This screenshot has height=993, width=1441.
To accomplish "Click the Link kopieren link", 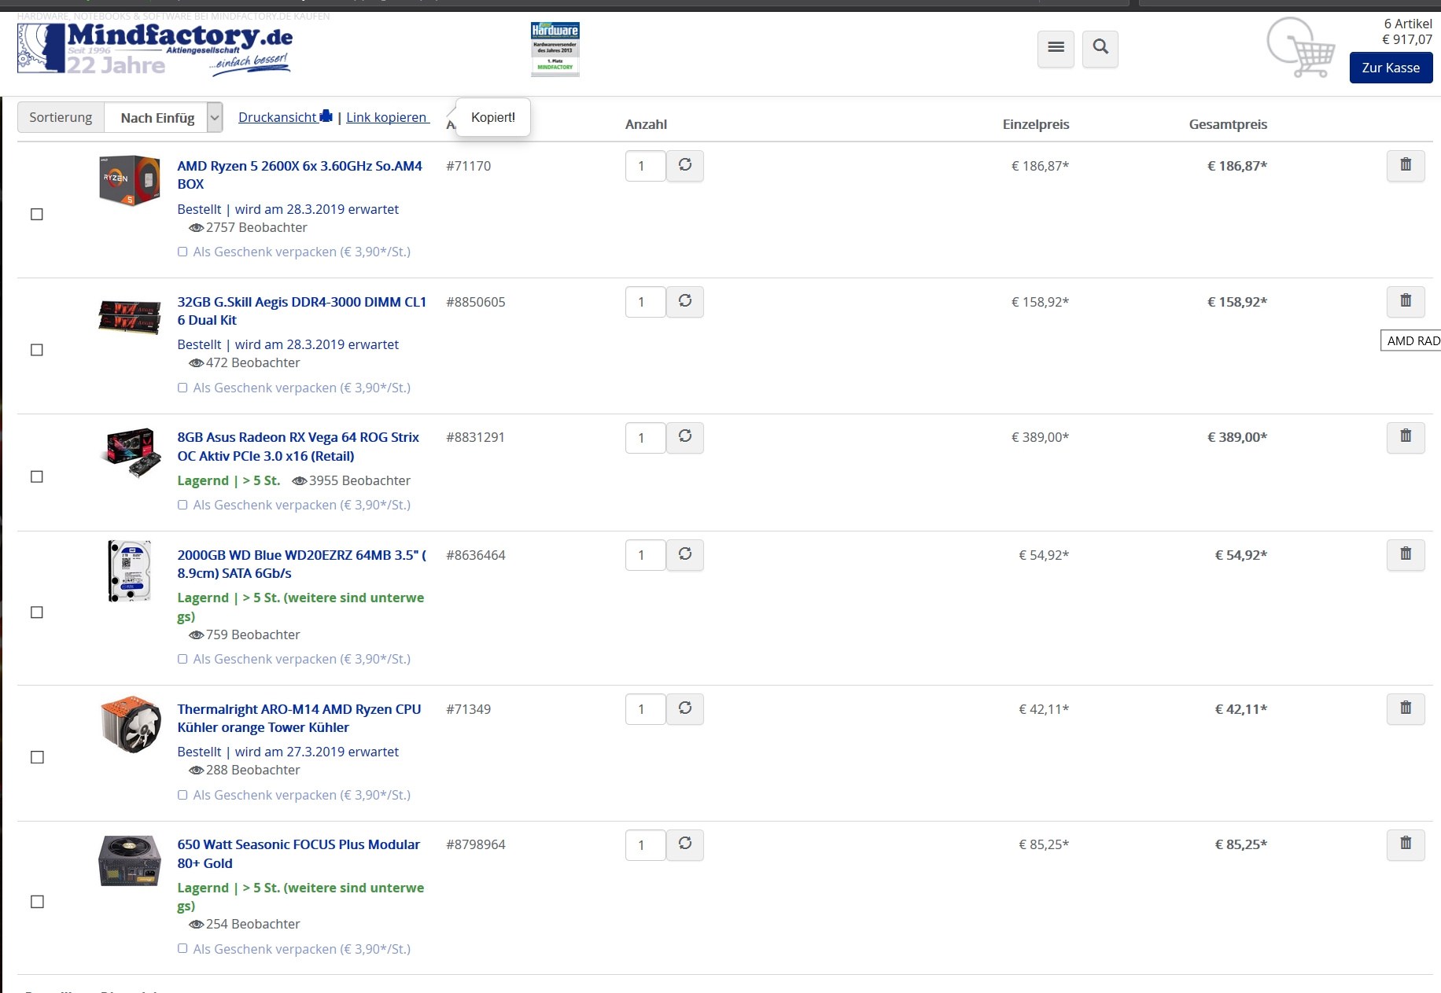I will click(x=388, y=117).
